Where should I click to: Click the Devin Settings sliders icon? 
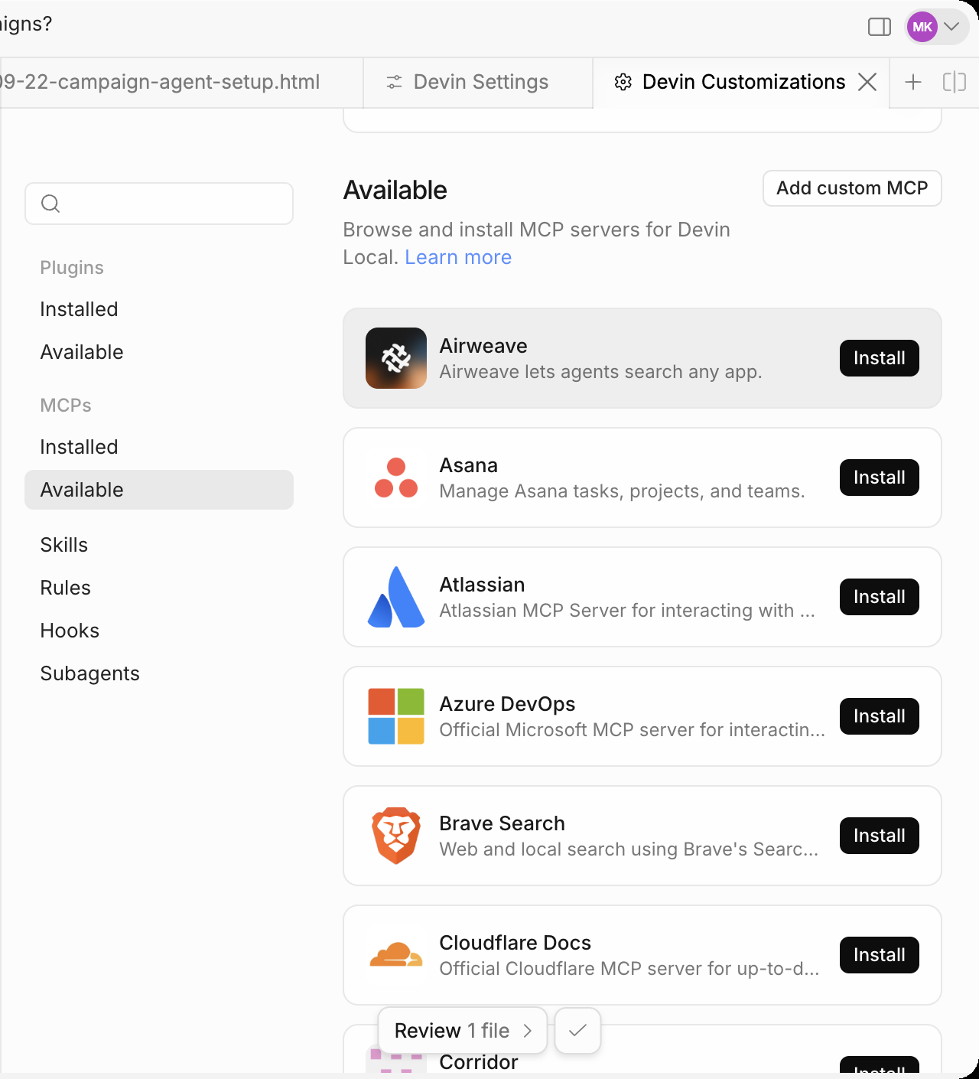coord(394,82)
